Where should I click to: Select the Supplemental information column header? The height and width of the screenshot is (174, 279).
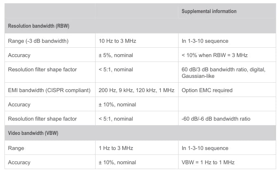pyautogui.click(x=209, y=11)
